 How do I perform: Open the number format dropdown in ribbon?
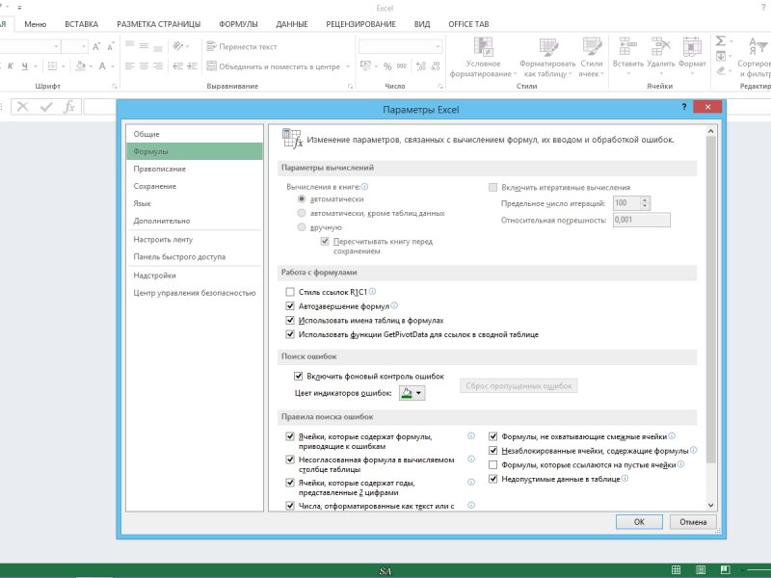click(438, 46)
